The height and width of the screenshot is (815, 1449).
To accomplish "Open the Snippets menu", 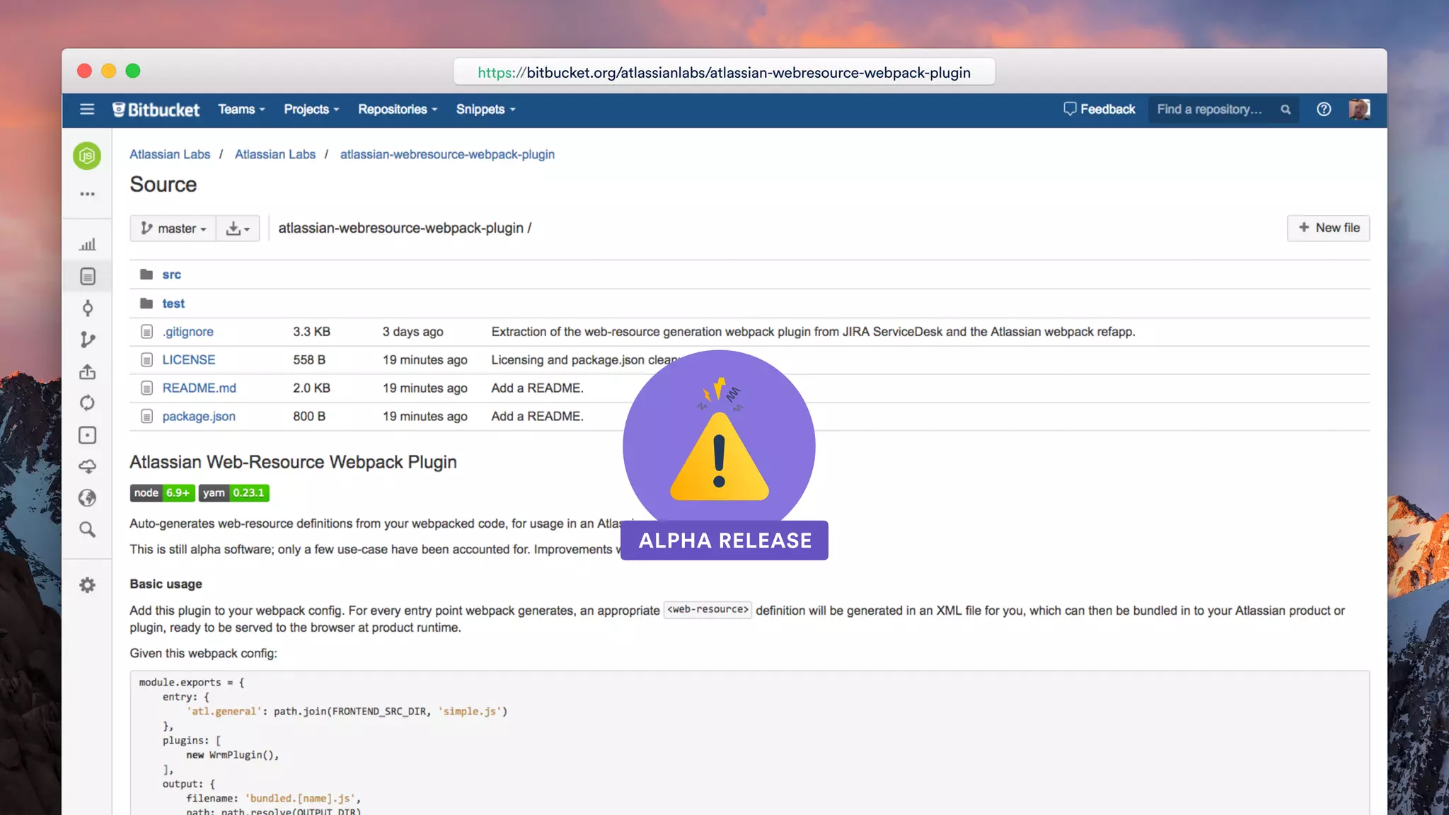I will tap(485, 110).
